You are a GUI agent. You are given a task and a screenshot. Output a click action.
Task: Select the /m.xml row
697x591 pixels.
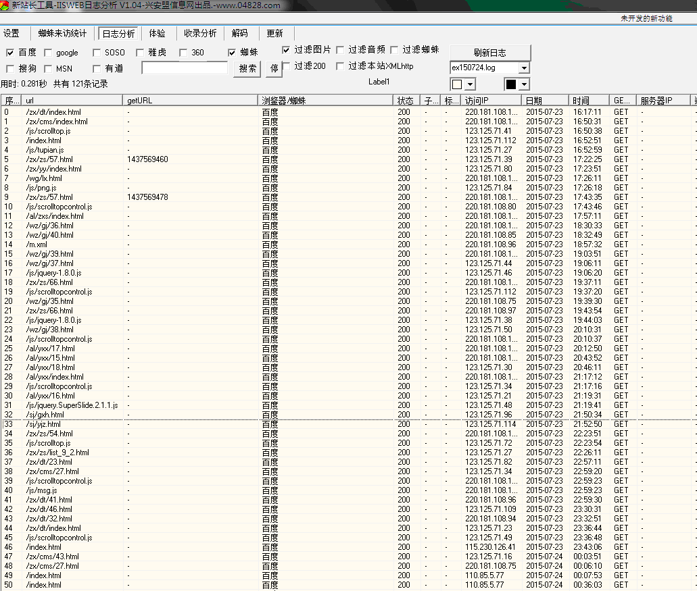click(x=349, y=245)
